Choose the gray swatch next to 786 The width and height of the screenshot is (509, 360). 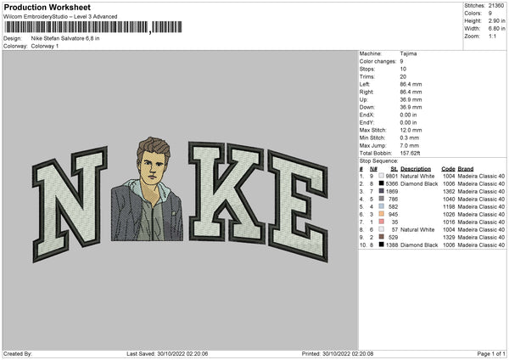click(x=381, y=199)
